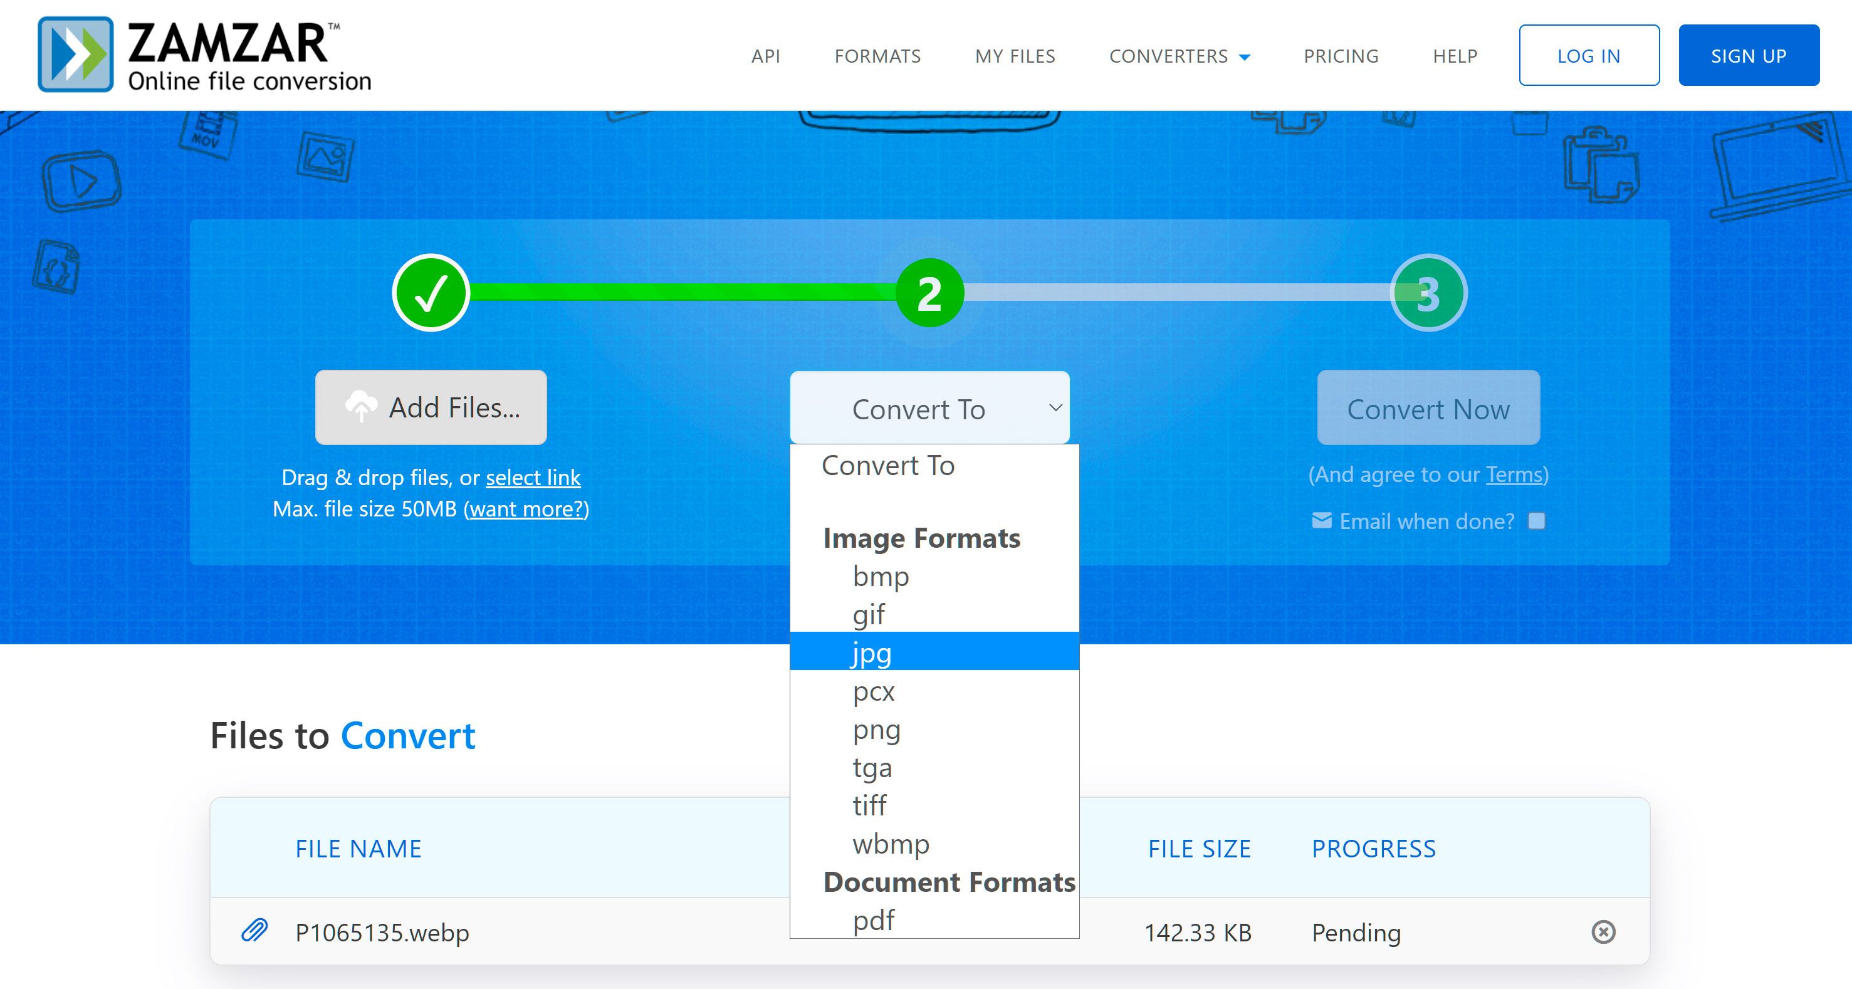Click the Add Files button

[432, 408]
